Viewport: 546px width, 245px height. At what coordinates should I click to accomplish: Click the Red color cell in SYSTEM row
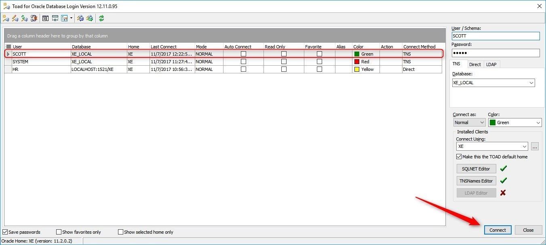pyautogui.click(x=366, y=62)
